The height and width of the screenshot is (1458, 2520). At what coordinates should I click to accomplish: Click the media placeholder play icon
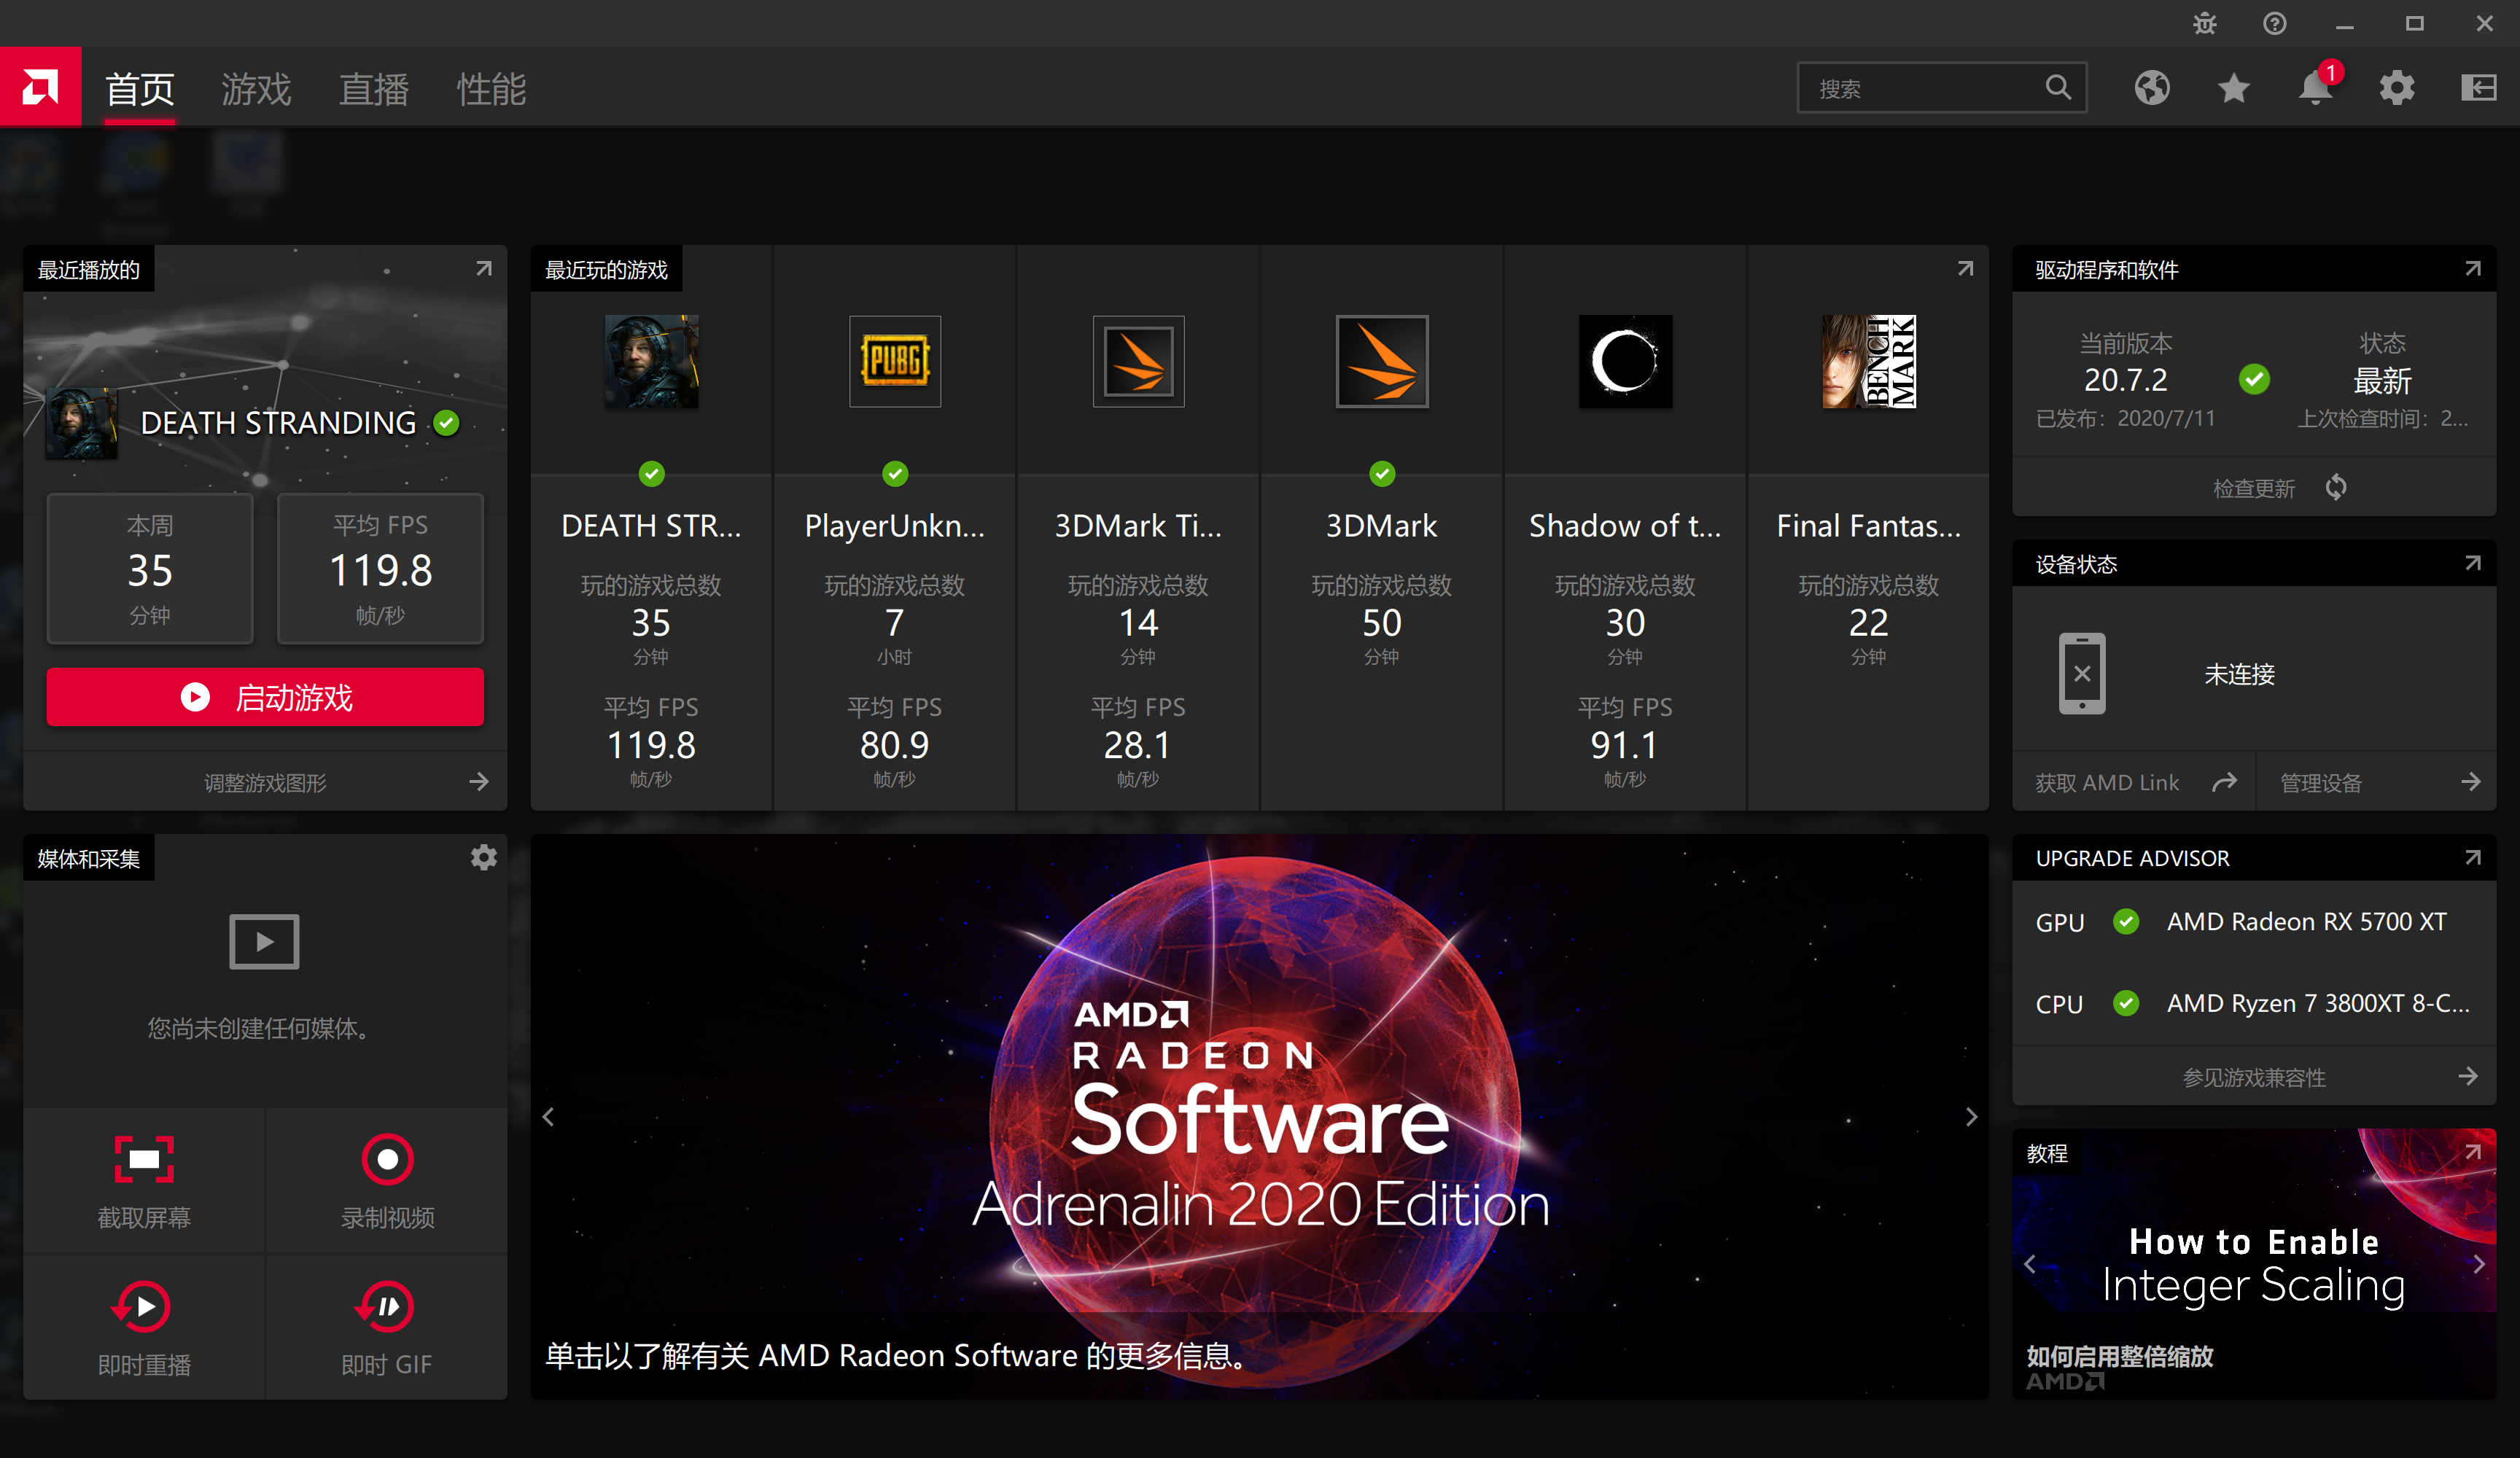point(264,941)
